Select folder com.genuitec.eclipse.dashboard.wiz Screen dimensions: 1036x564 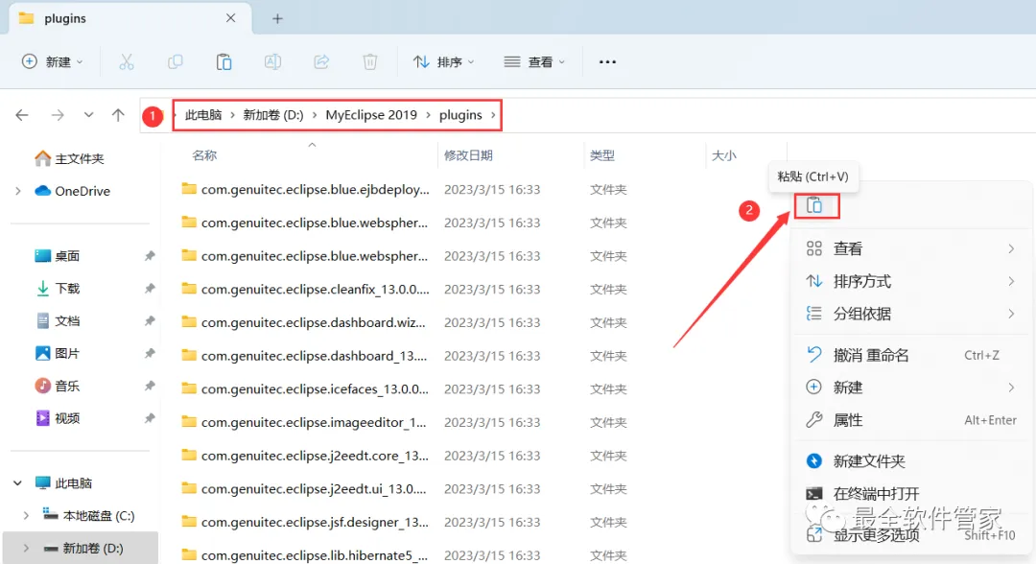(304, 322)
